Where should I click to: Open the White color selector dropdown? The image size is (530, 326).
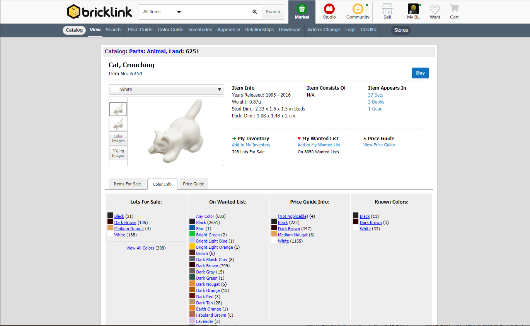pyautogui.click(x=166, y=89)
